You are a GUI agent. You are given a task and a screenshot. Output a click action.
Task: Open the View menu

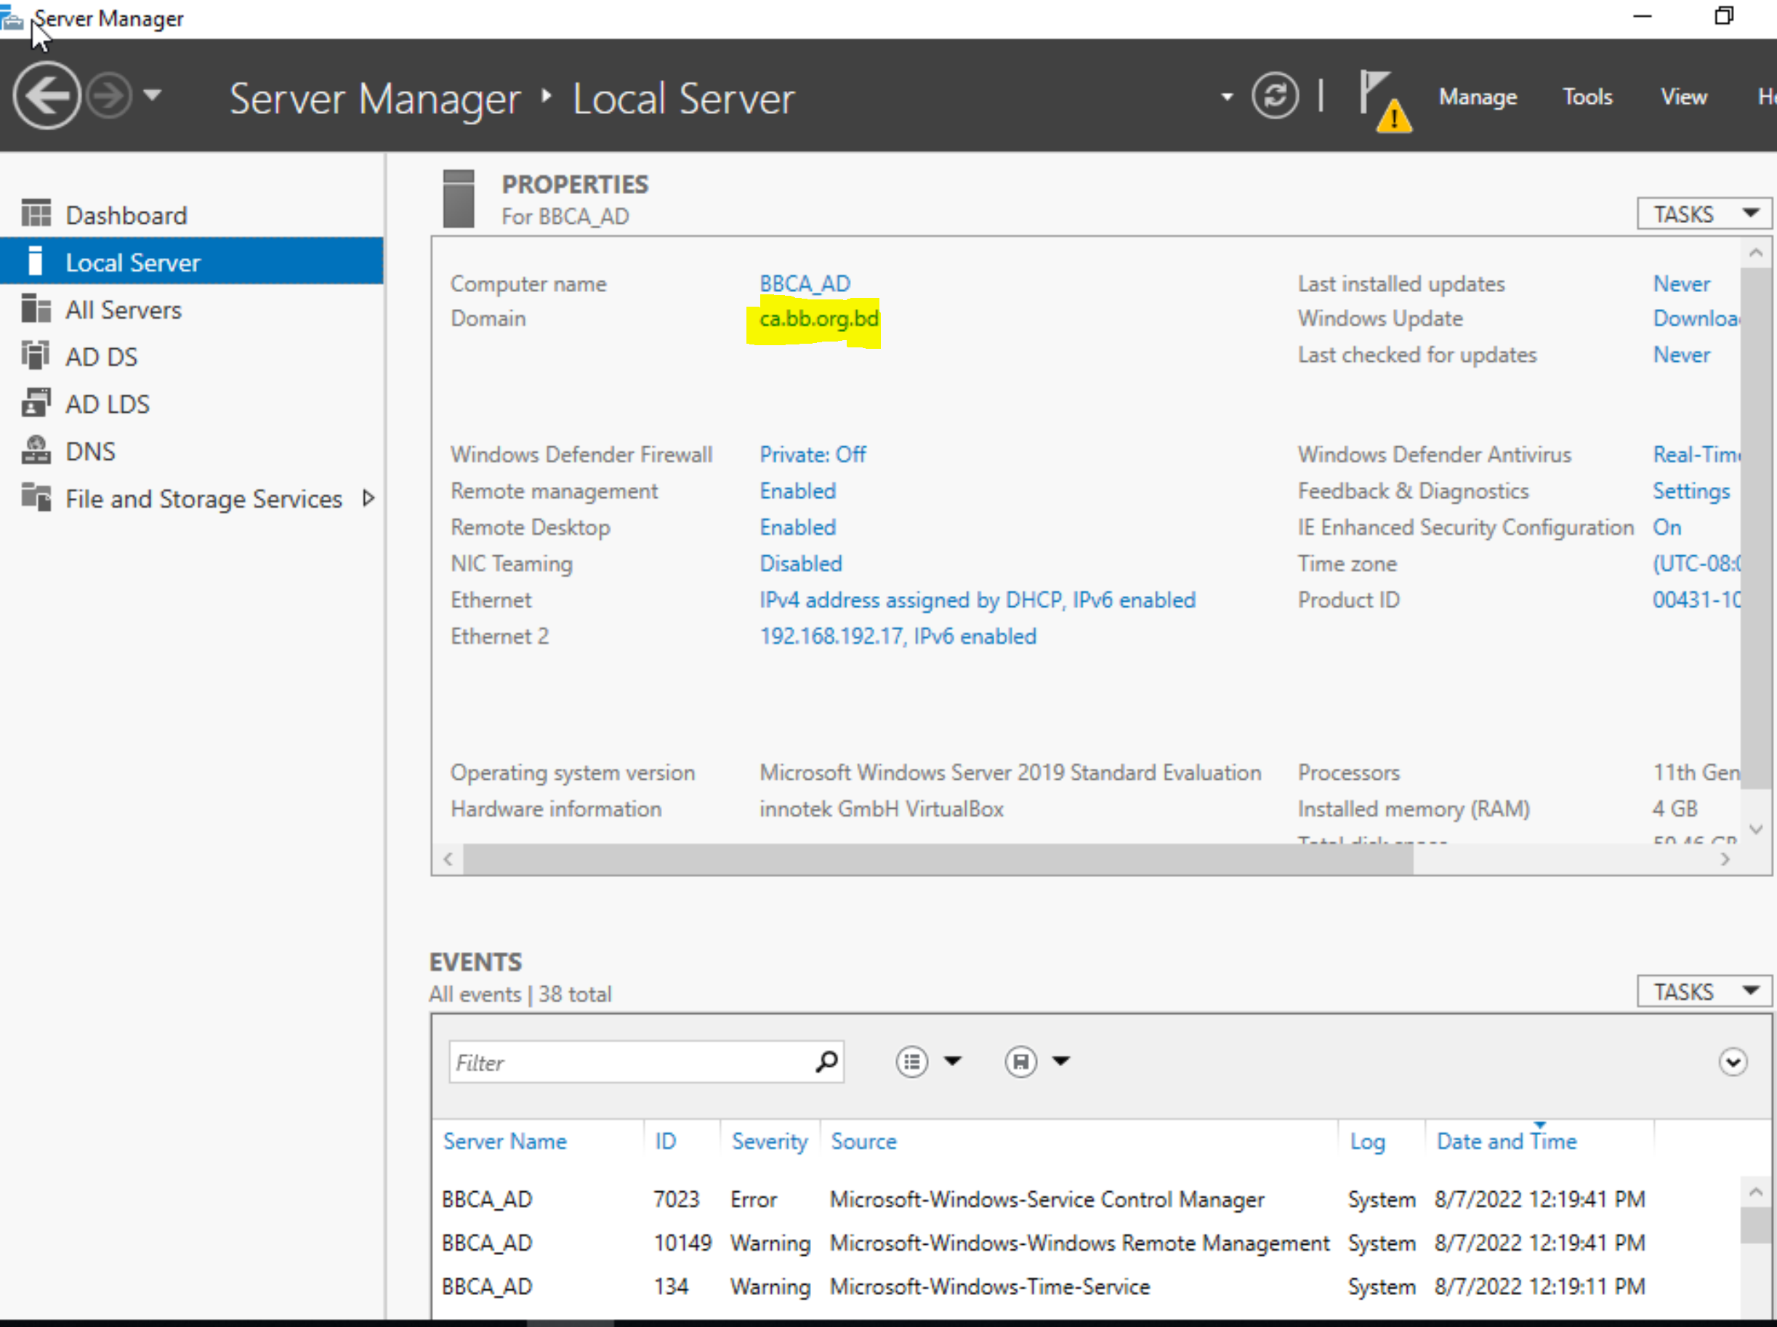point(1684,97)
